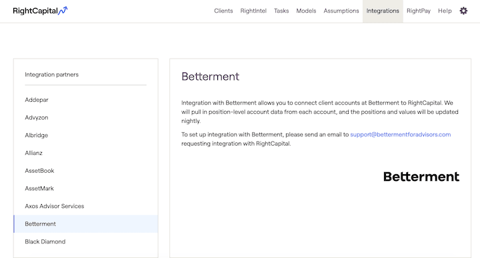Viewport: 480px width, 258px height.
Task: Open the Tasks page
Action: coord(281,11)
